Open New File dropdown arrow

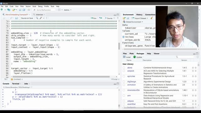[x=5, y=10]
